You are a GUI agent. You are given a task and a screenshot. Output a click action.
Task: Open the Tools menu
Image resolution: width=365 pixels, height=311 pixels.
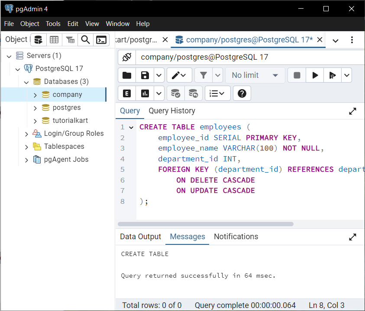(x=53, y=24)
